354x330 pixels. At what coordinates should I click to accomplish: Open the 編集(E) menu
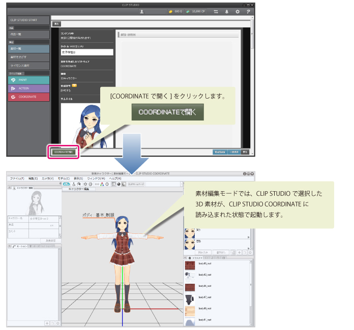pos(33,178)
